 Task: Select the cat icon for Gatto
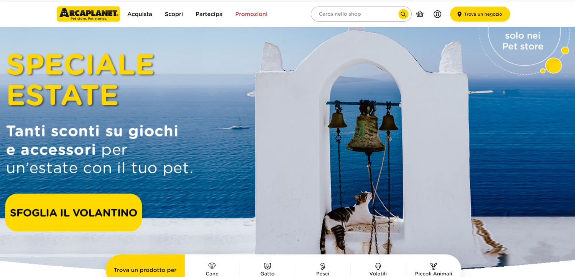tap(268, 266)
